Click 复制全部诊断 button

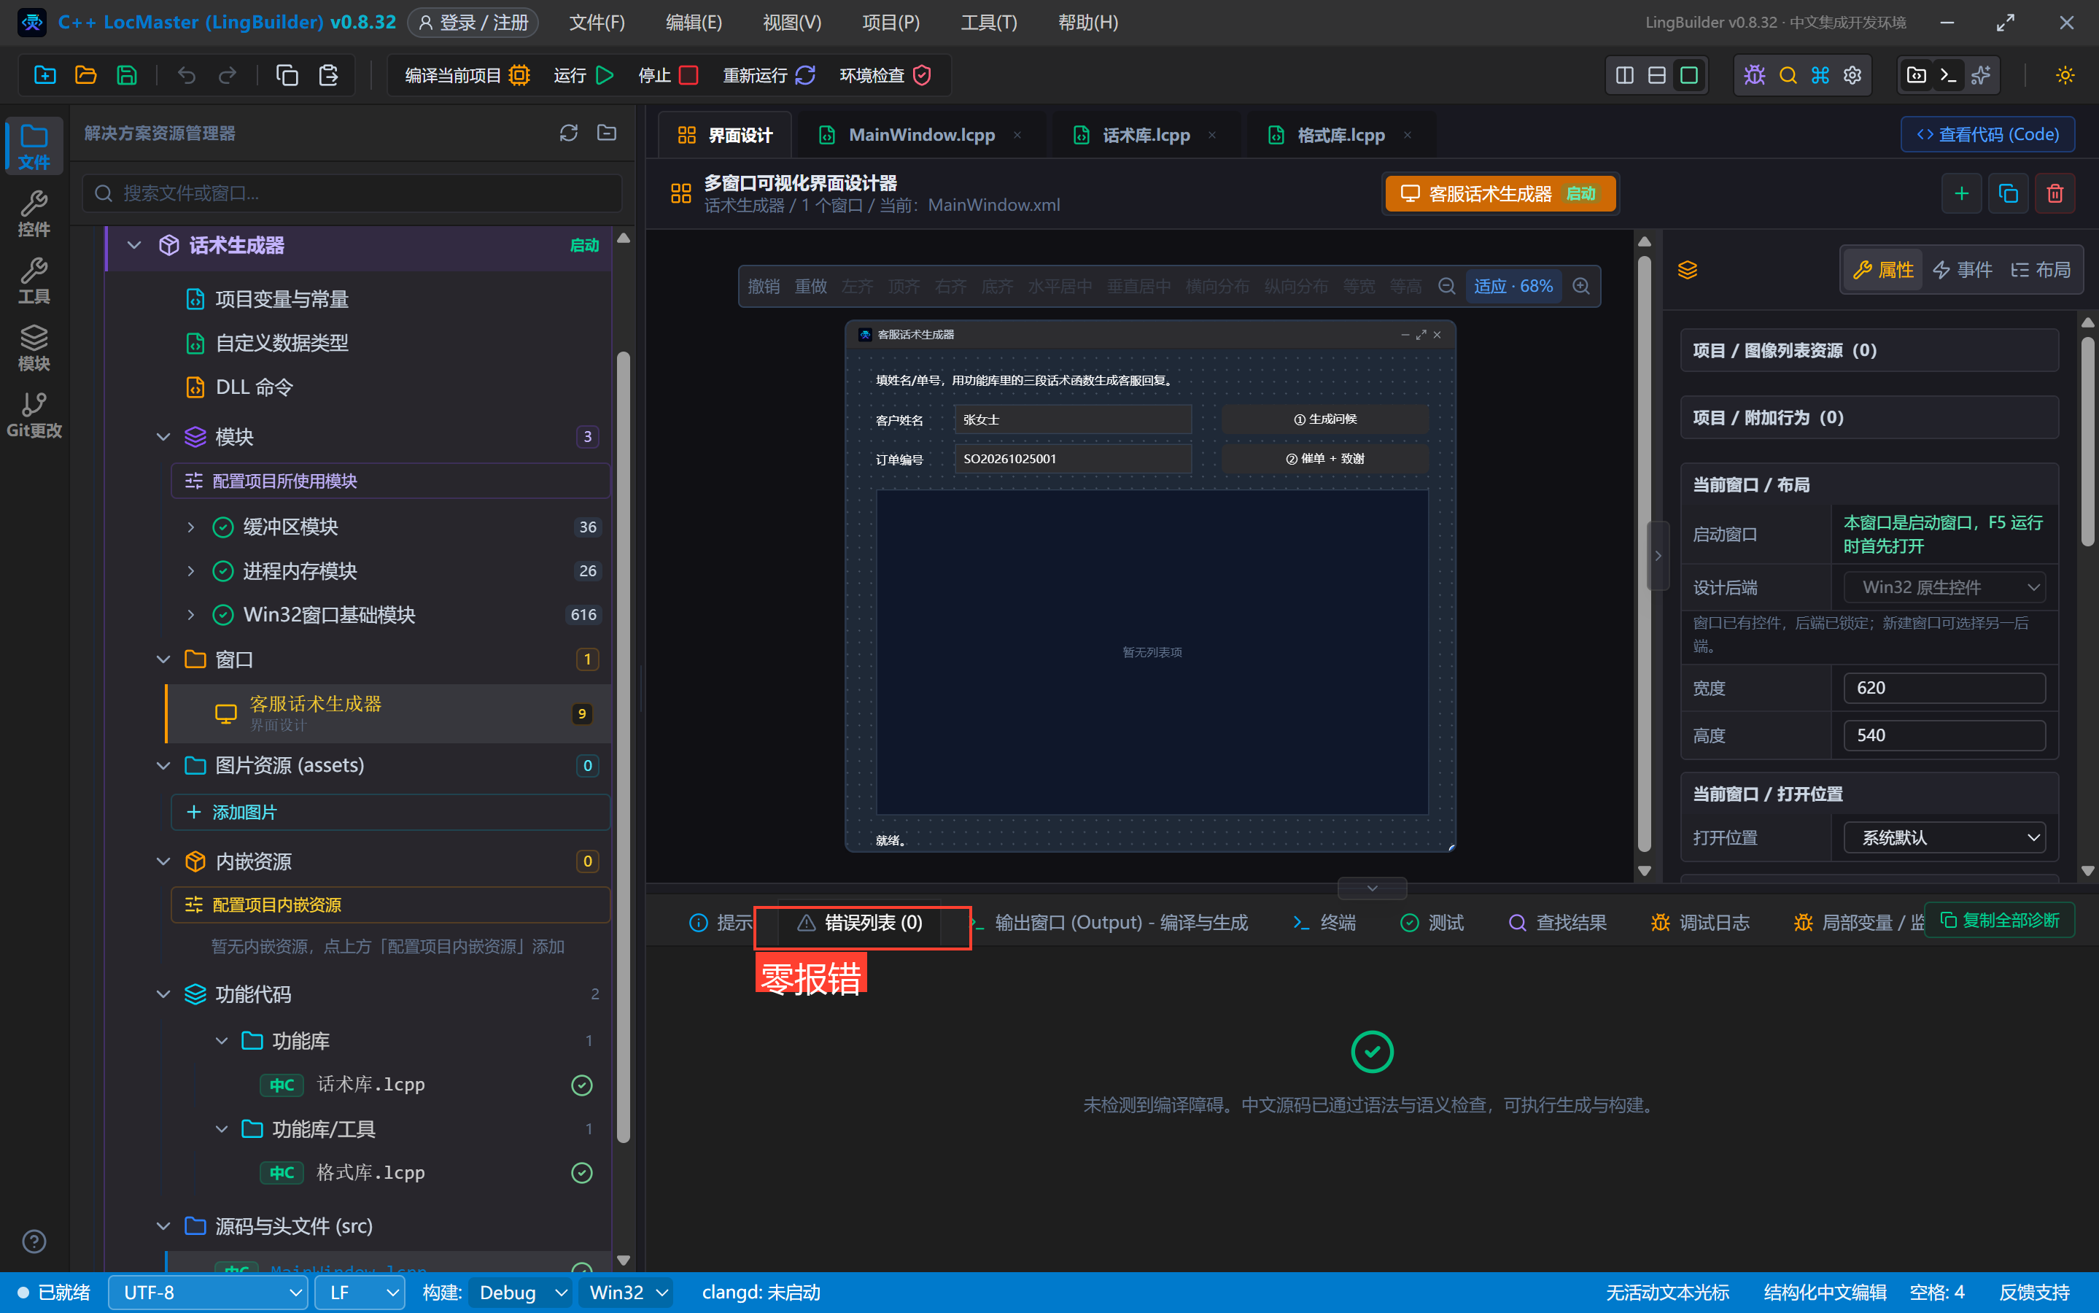(2000, 920)
